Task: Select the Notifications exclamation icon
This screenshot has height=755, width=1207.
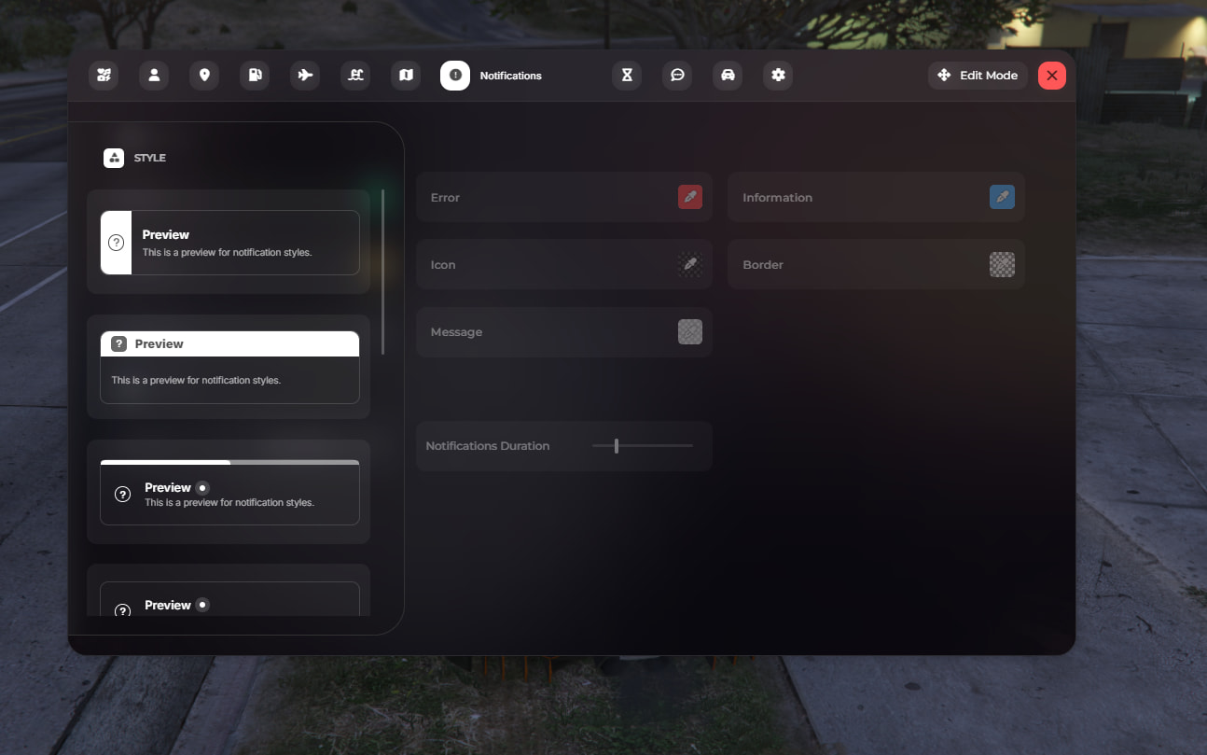Action: (x=455, y=76)
